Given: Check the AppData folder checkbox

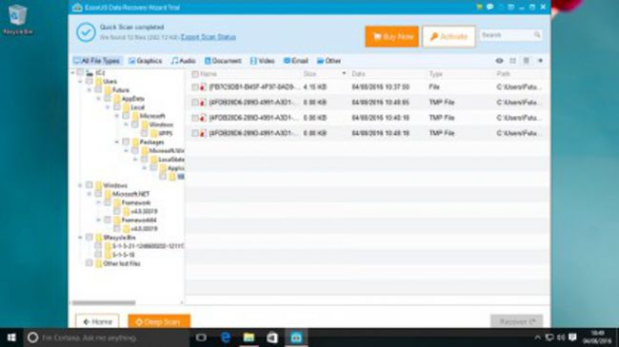Looking at the screenshot, I should pyautogui.click(x=108, y=99).
